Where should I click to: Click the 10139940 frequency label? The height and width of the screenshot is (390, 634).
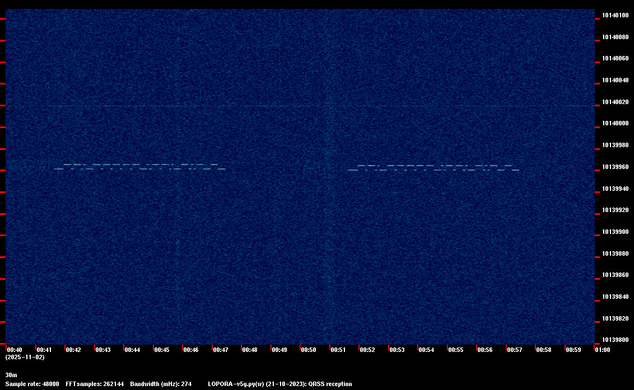[616, 189]
